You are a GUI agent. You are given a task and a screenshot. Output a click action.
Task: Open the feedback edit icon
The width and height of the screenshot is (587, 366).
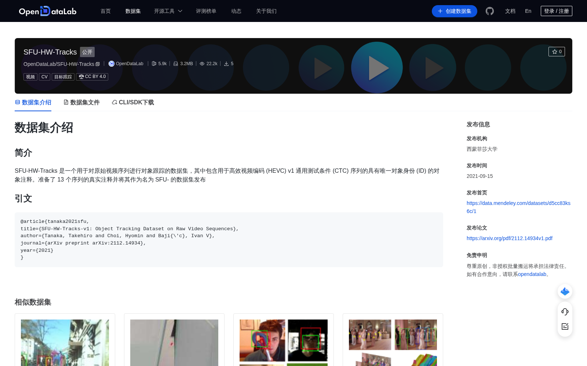click(565, 326)
